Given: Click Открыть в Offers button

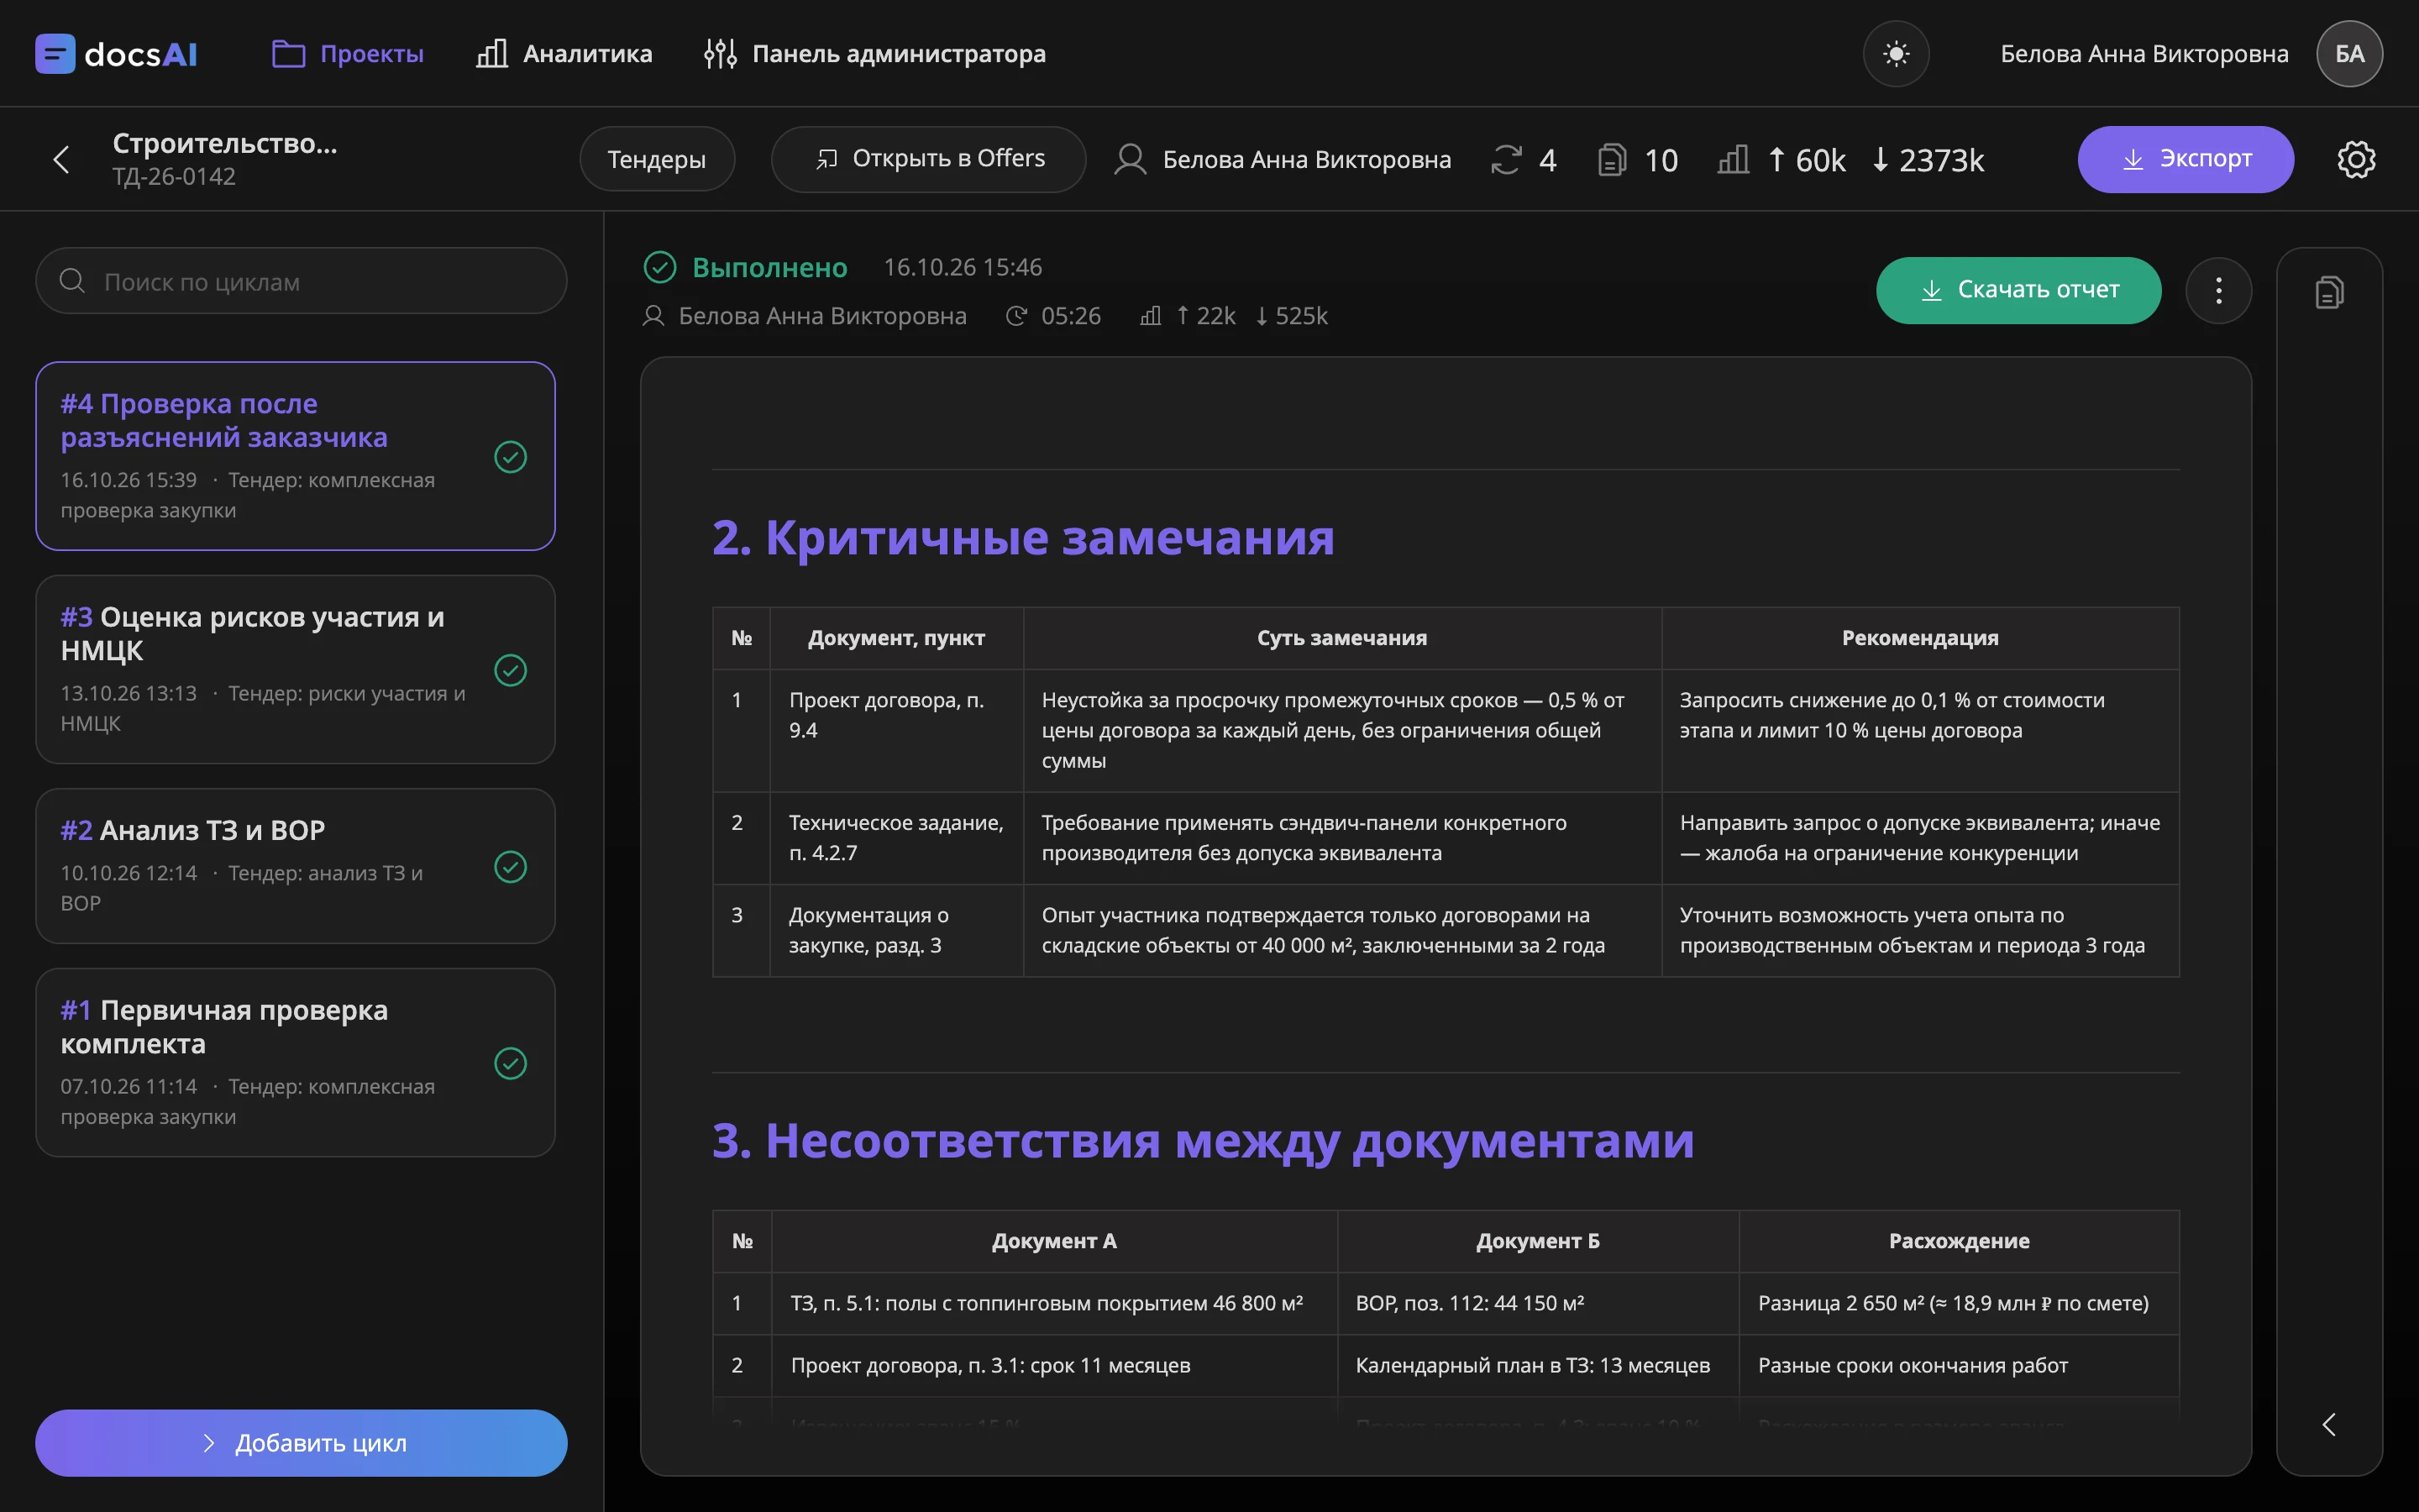Looking at the screenshot, I should click(929, 159).
